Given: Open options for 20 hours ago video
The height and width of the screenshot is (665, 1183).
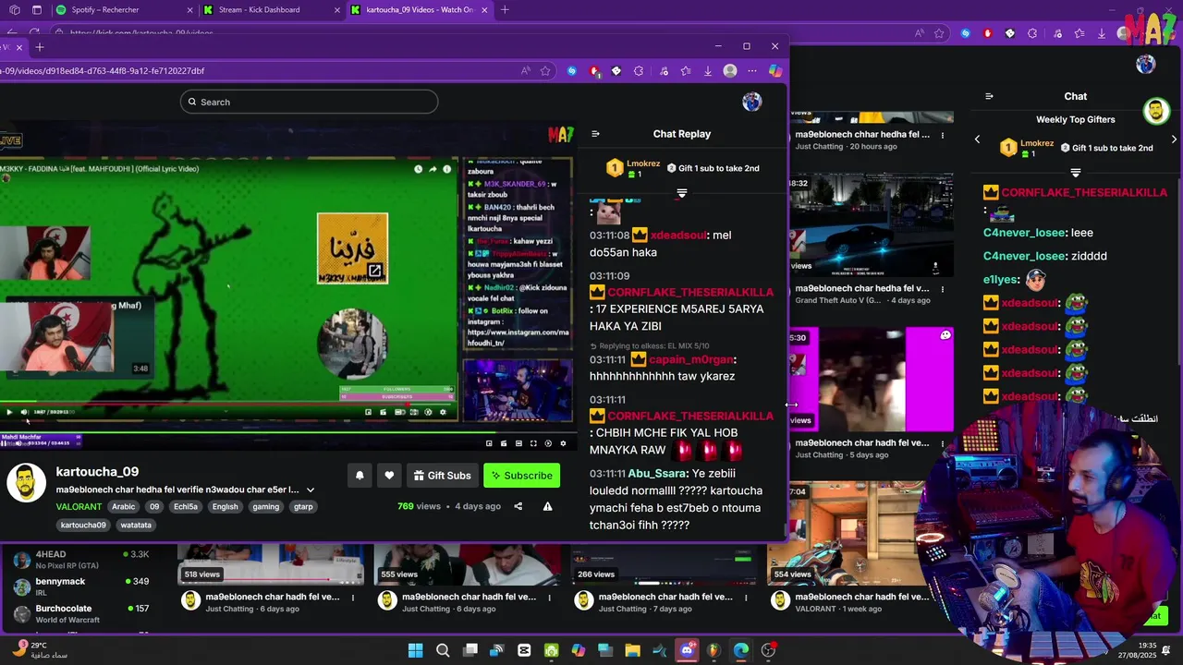Looking at the screenshot, I should pyautogui.click(x=943, y=135).
